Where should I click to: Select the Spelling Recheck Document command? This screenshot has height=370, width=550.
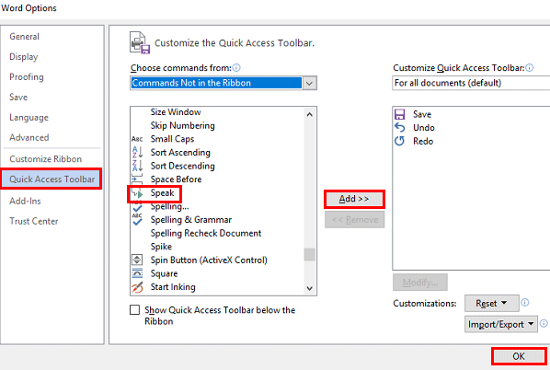click(x=206, y=234)
